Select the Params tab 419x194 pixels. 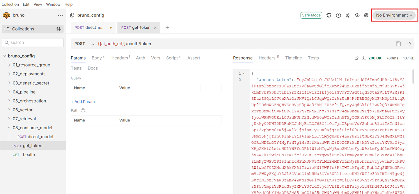point(78,58)
